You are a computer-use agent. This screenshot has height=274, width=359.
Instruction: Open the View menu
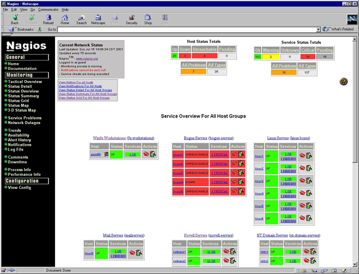coord(23,9)
